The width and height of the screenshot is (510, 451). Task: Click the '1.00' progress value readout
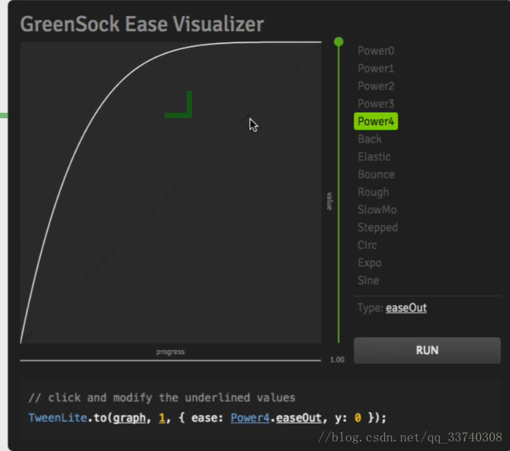click(x=337, y=359)
